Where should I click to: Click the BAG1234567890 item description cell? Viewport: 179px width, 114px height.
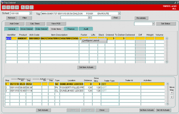click(59, 38)
